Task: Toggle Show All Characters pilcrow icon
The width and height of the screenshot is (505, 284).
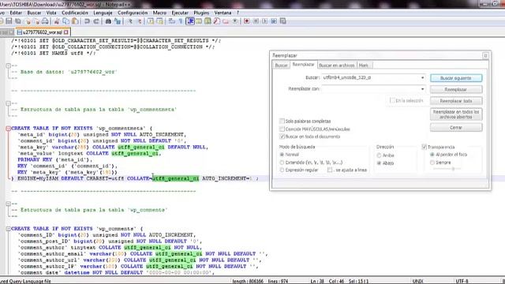Action: (x=181, y=21)
